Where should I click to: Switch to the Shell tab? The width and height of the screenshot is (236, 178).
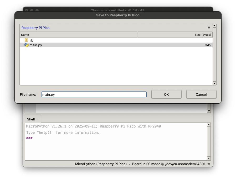tap(31, 119)
